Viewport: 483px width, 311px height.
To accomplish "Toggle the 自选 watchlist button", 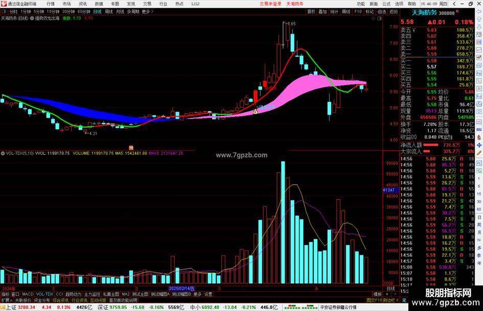I will pos(381,11).
